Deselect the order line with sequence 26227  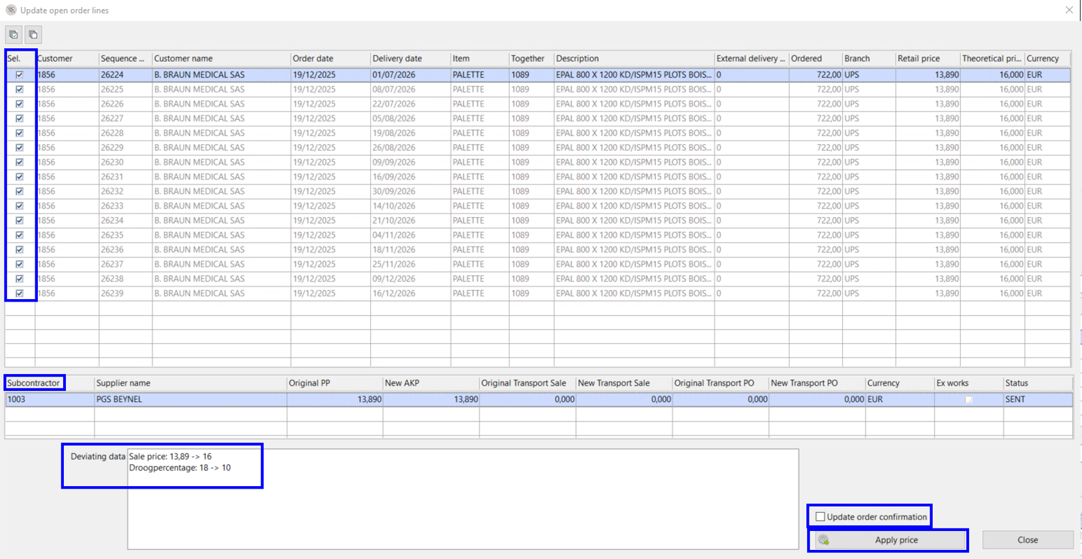tap(20, 119)
